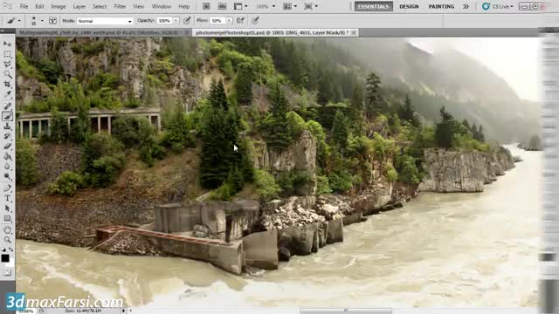Toggle Quick Mask mode button
Viewport: 559px width, 314px height.
click(7, 273)
